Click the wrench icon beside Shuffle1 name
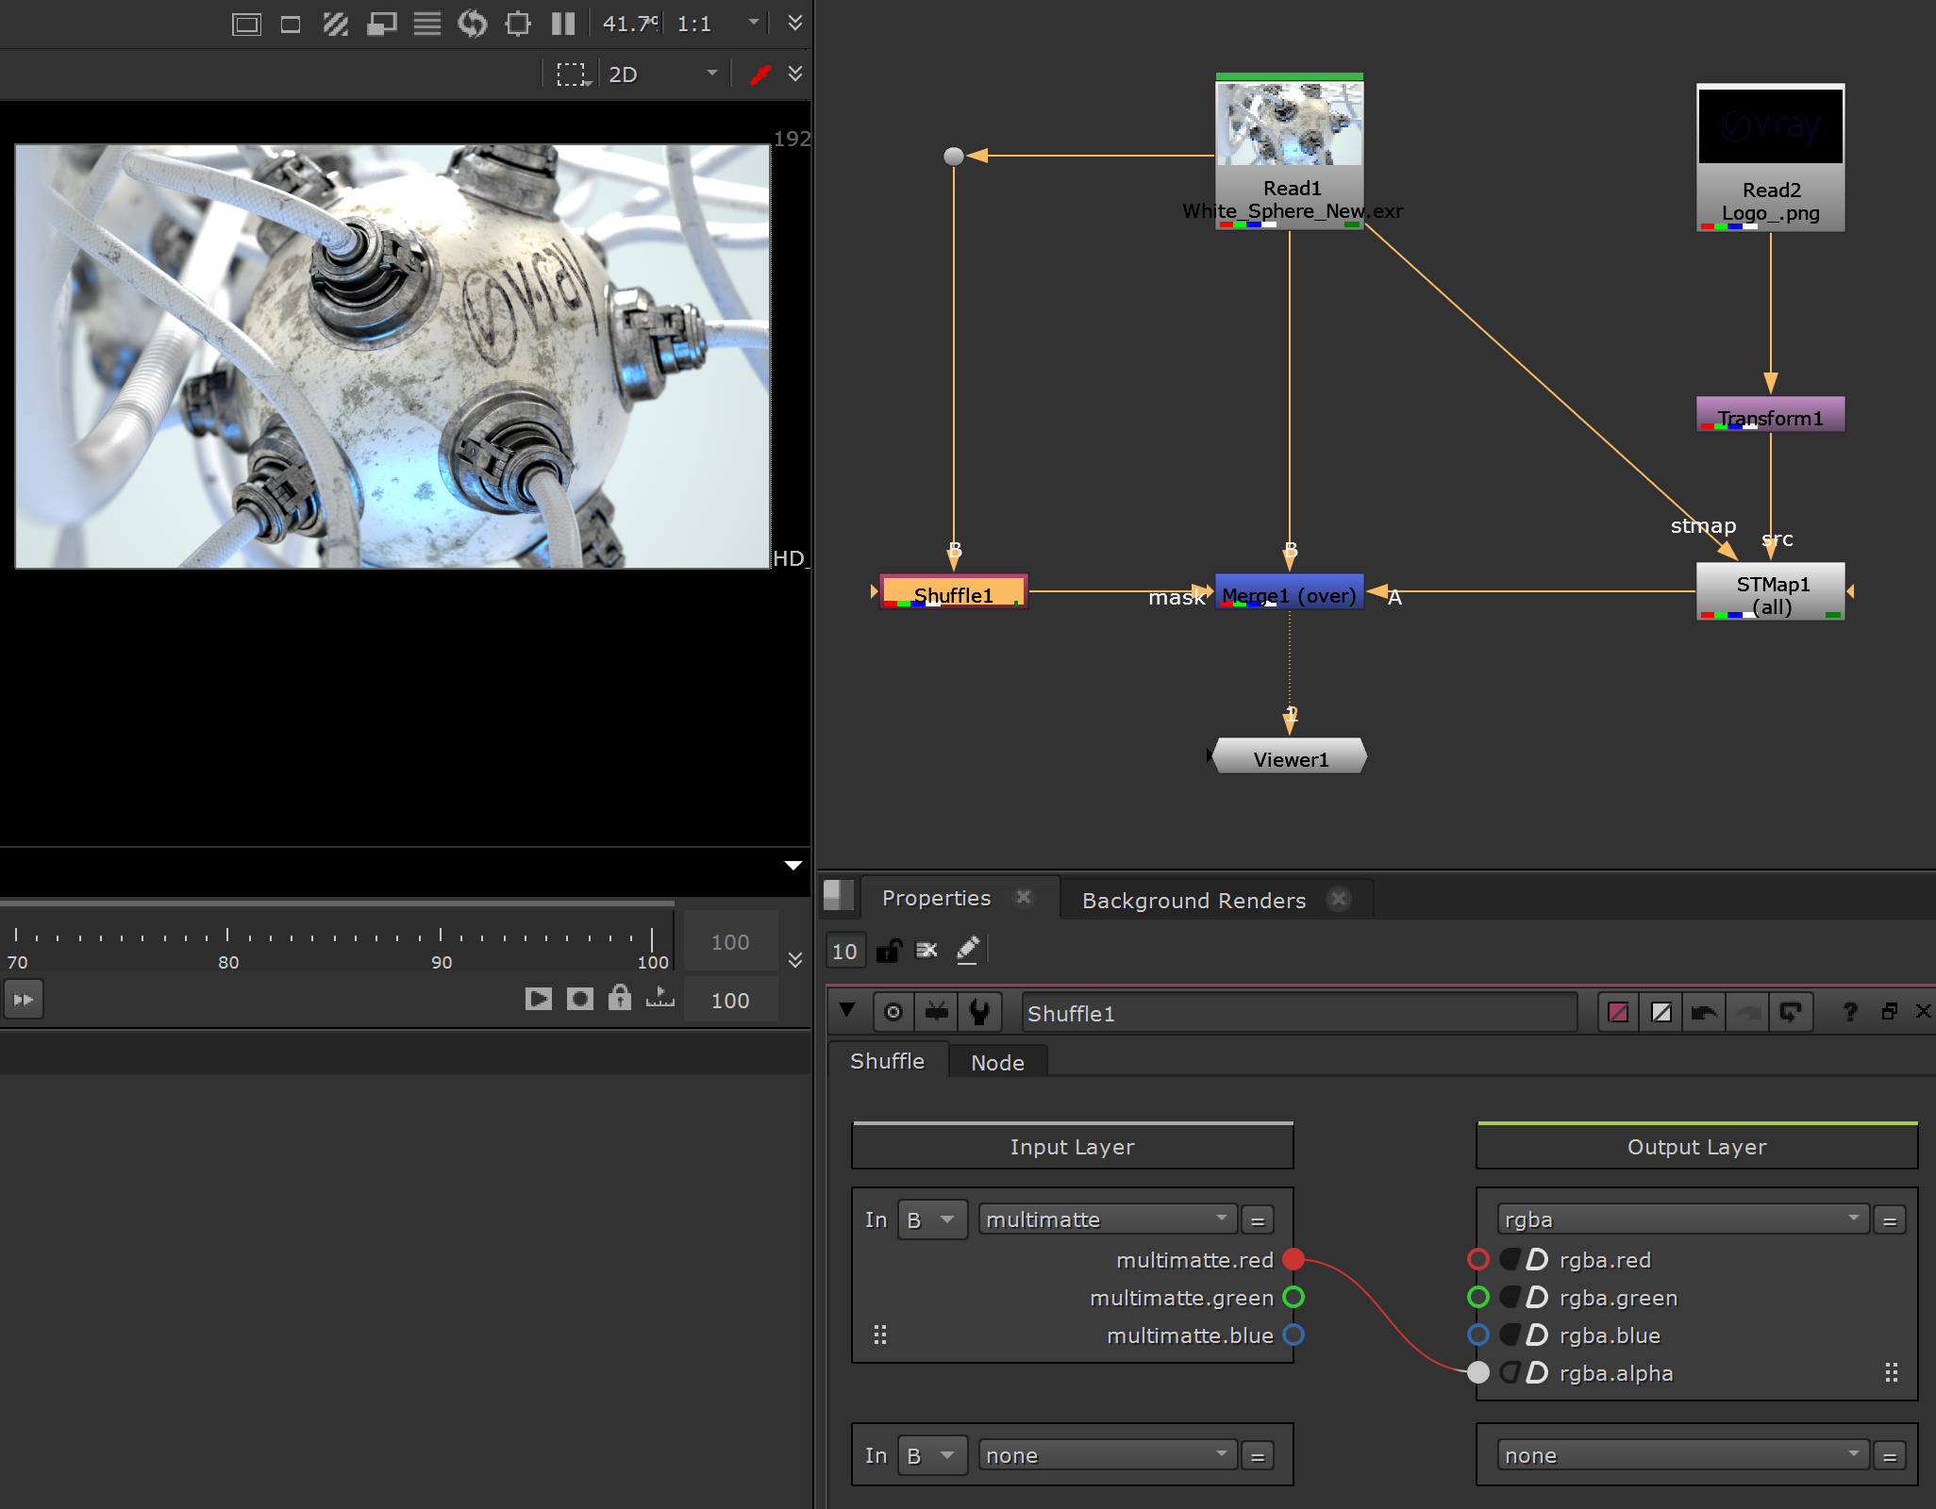 click(x=979, y=1013)
